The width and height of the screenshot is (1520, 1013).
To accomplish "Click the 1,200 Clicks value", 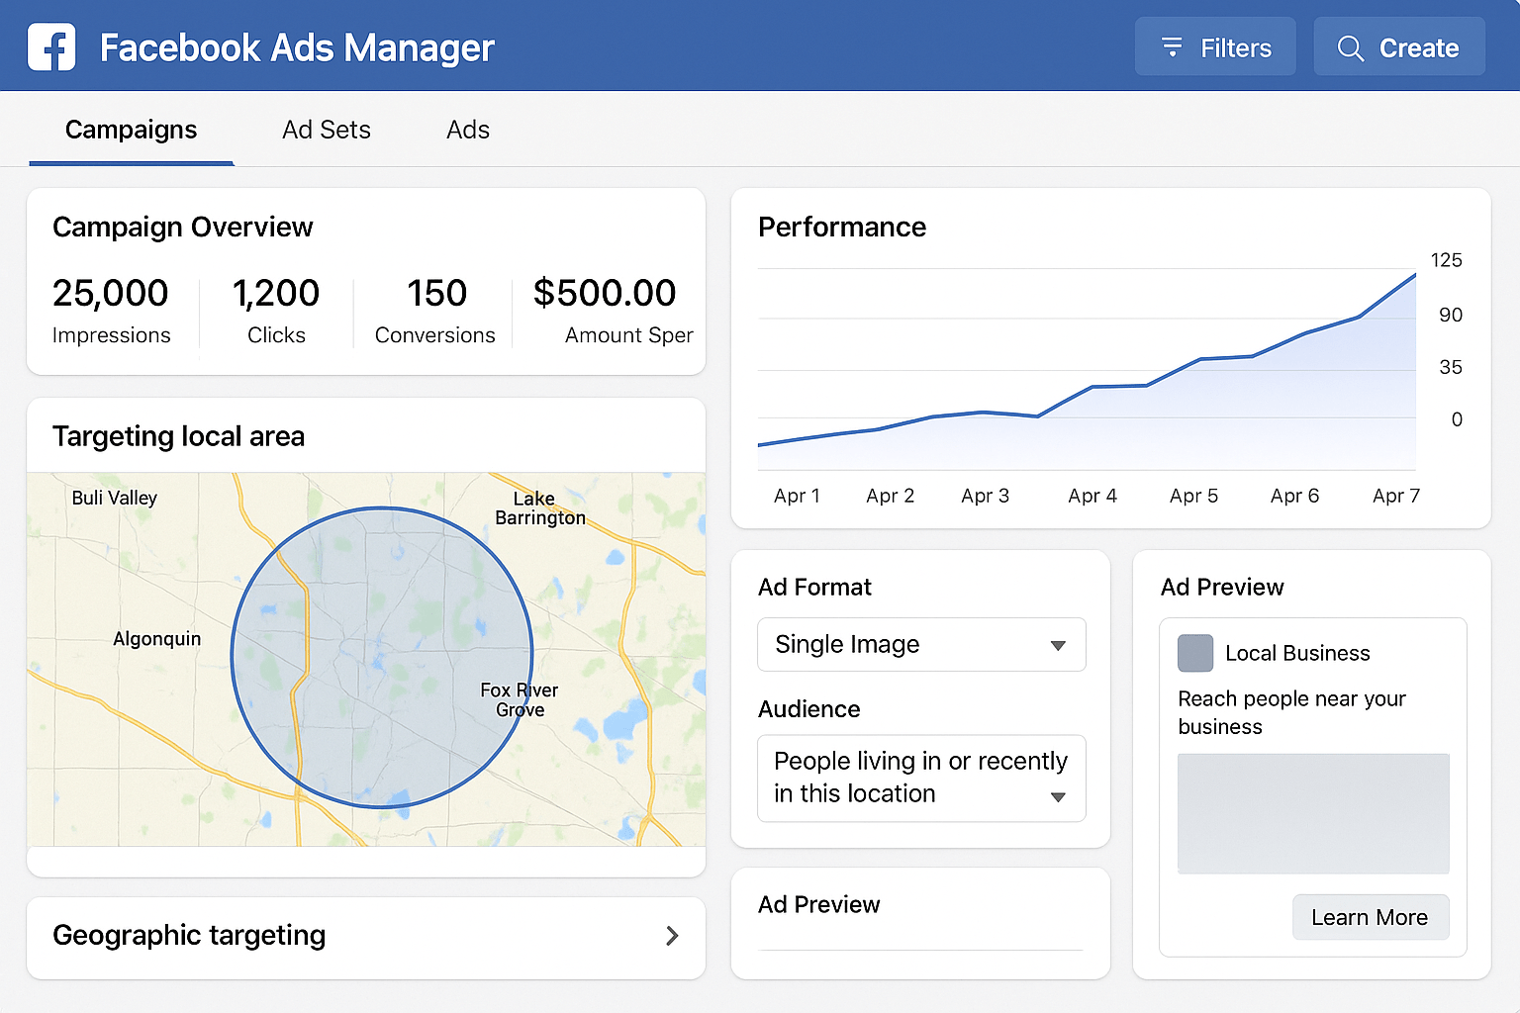I will pos(276,293).
